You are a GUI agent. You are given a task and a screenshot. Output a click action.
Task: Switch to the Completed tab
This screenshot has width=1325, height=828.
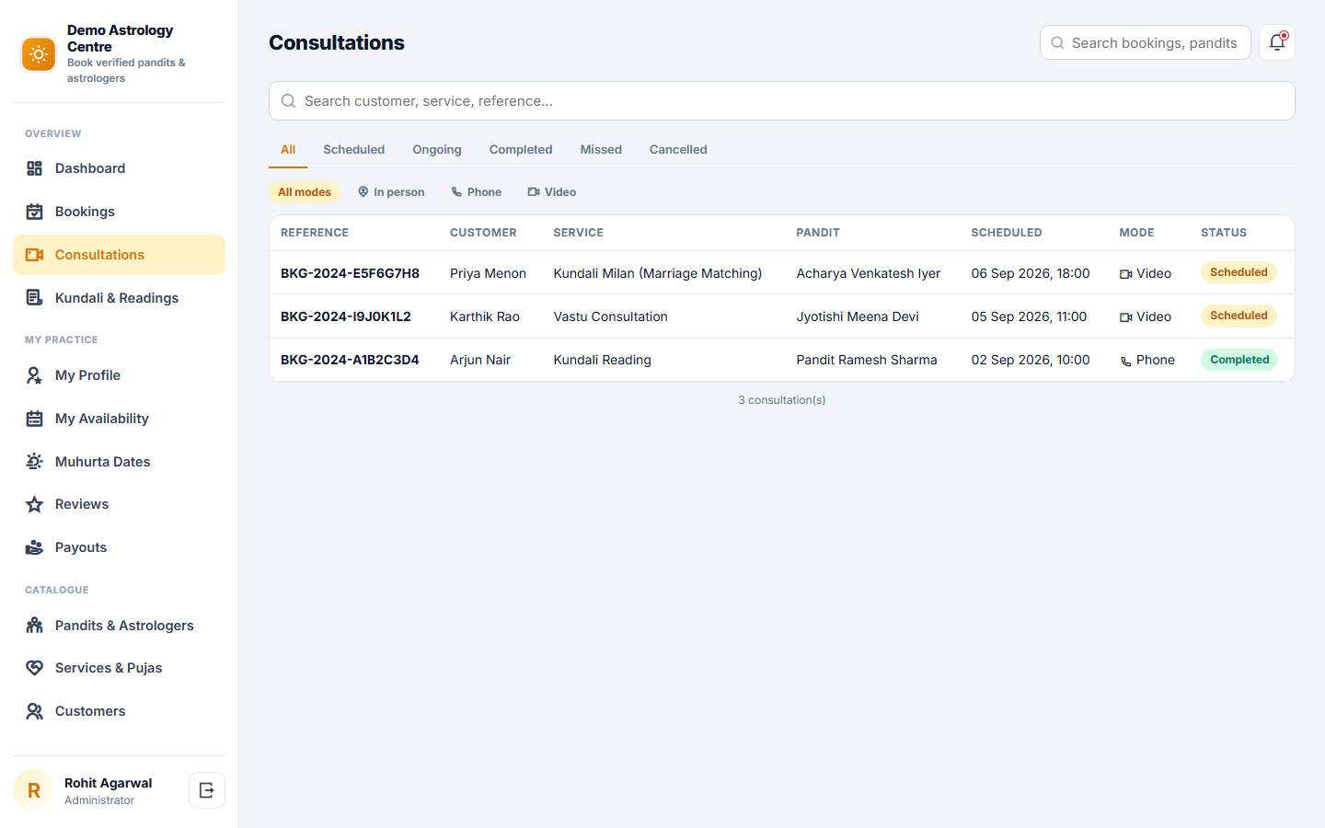[521, 150]
